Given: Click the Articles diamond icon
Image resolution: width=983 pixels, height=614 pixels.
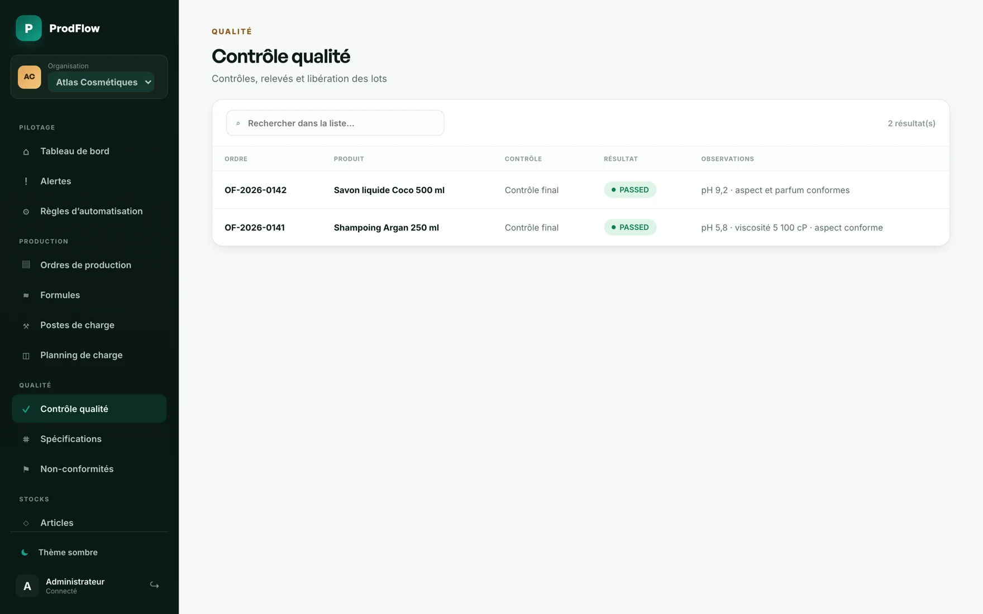Looking at the screenshot, I should tap(26, 523).
